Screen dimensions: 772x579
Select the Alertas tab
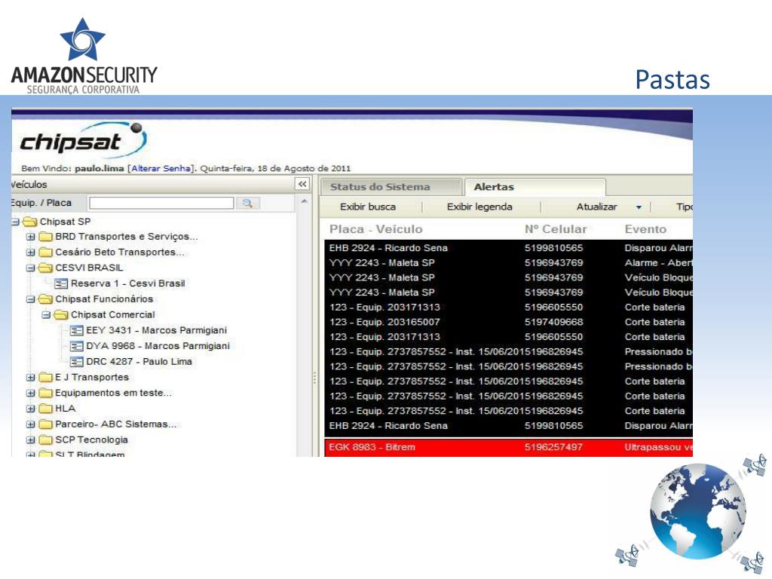(535, 187)
